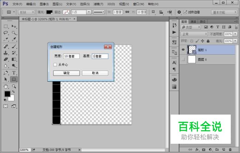Open the 形状 tool mode dropdown
This screenshot has width=240, height=153.
pos(26,12)
